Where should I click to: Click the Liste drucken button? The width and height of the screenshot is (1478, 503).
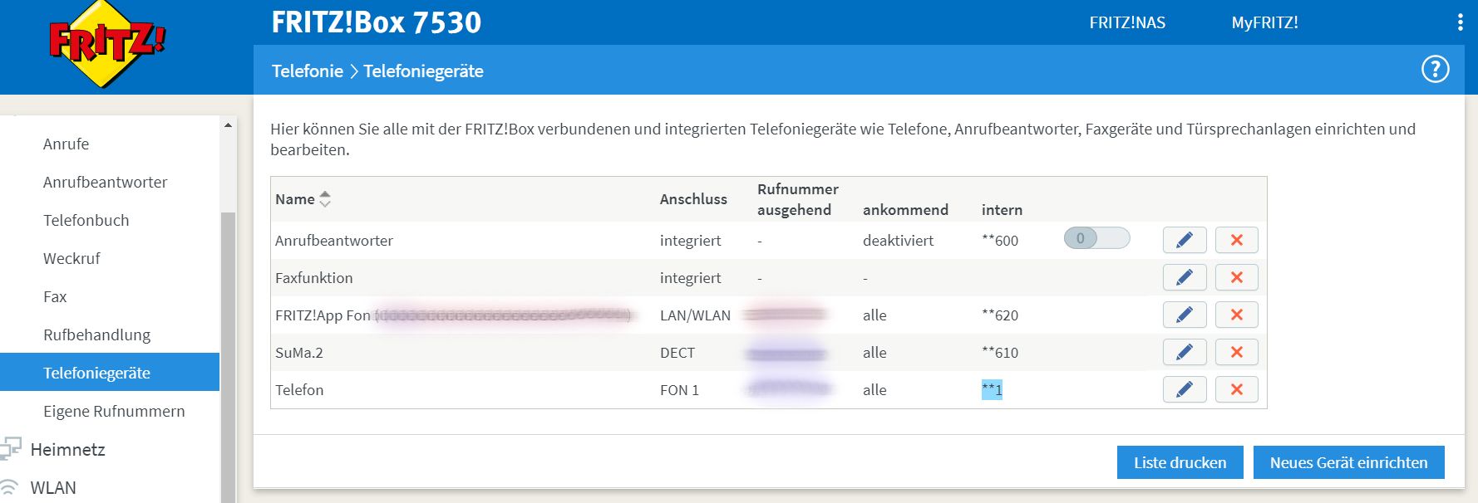click(x=1180, y=462)
